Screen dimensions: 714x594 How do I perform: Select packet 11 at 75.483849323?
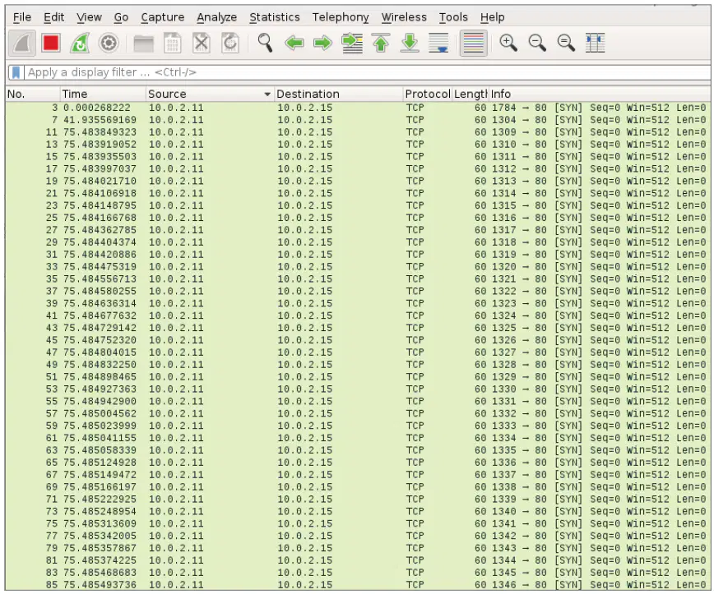(x=358, y=132)
